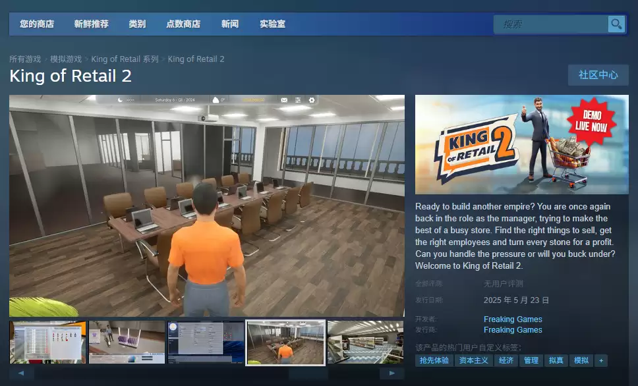Viewport: 638px width, 386px height.
Task: Open King of Retail 系列 breadcrumb
Action: 125,59
